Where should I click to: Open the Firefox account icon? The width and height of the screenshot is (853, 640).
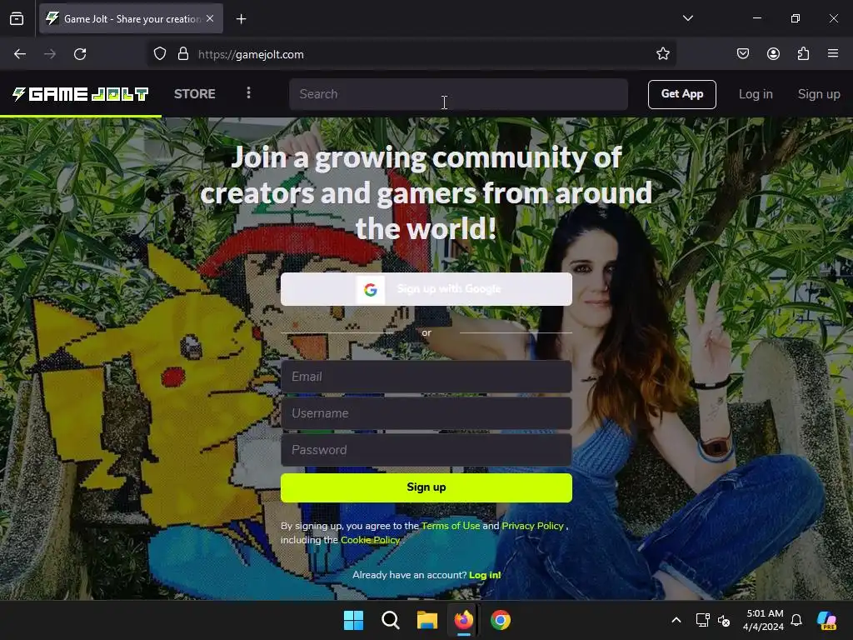click(x=773, y=54)
